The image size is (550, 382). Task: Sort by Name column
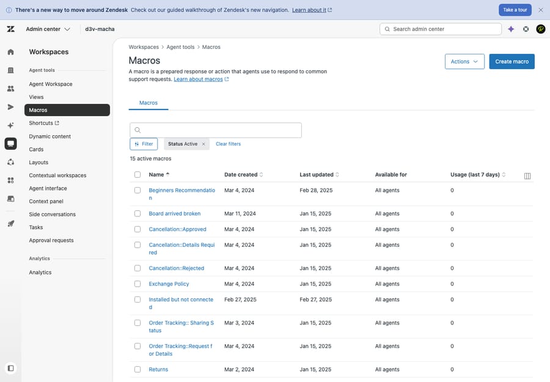pos(159,175)
